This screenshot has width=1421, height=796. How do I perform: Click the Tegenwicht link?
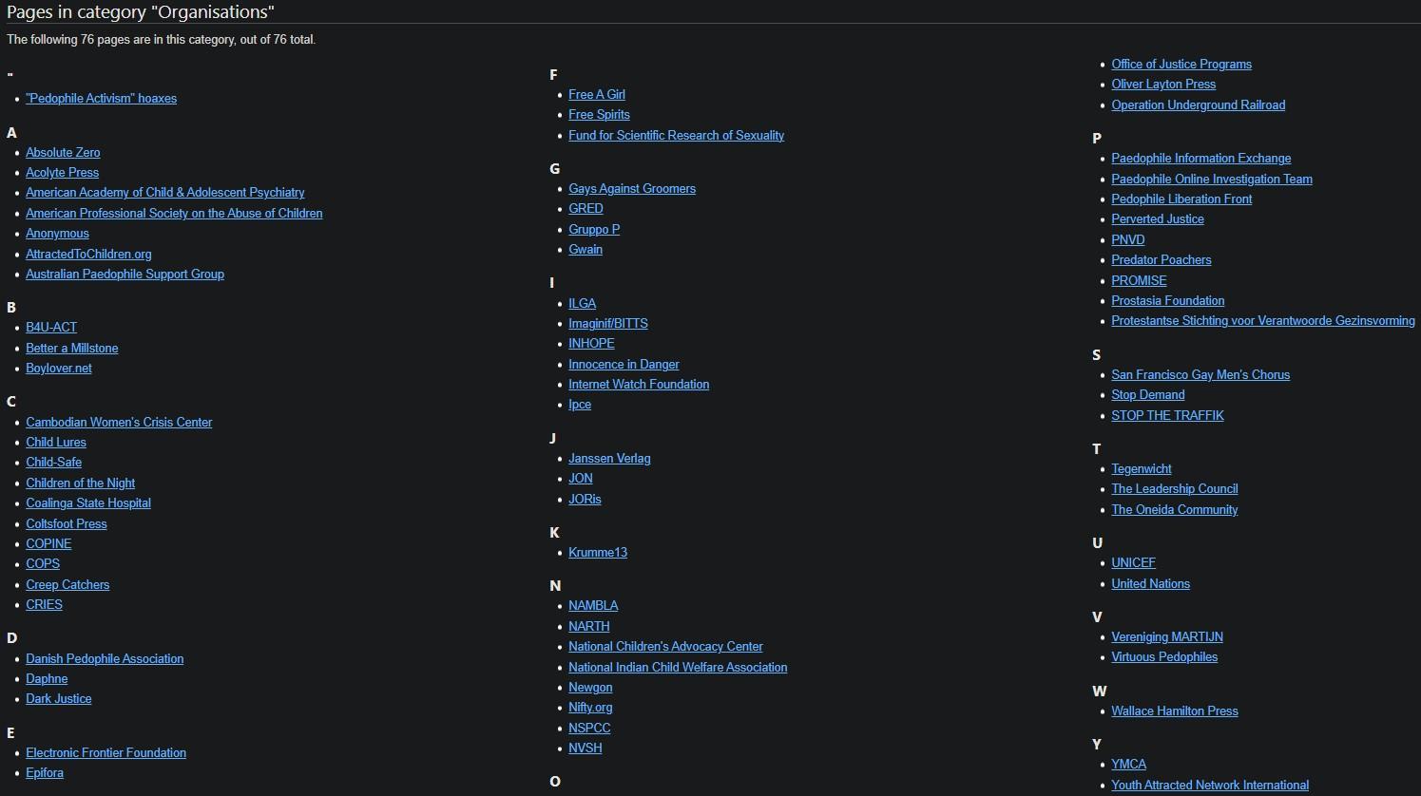click(1142, 468)
